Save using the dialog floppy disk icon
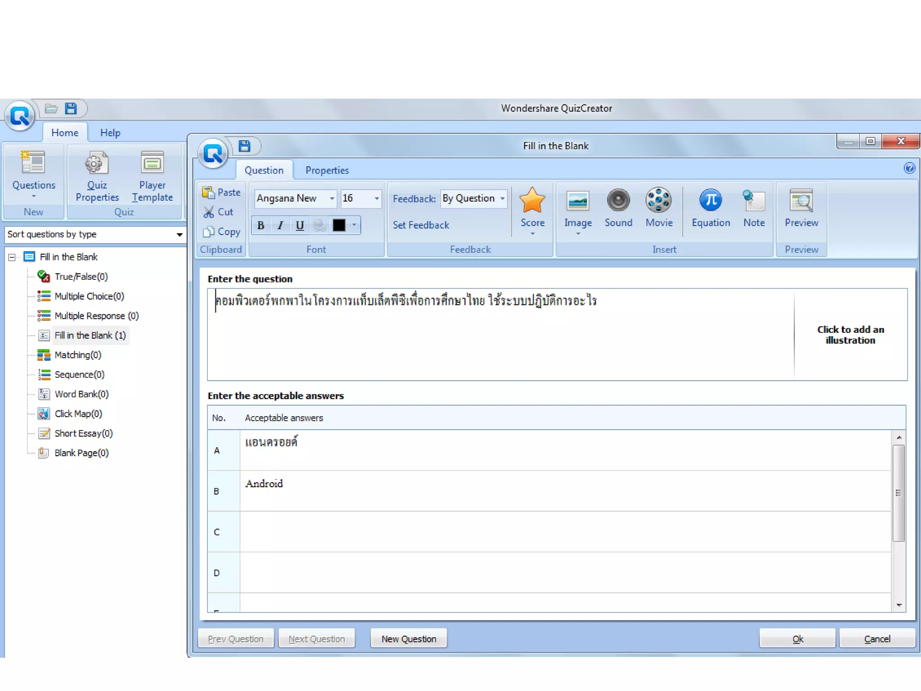The height and width of the screenshot is (691, 921). (x=244, y=146)
